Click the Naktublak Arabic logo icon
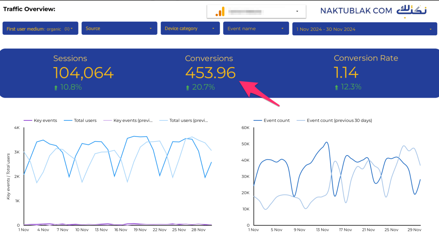 411,11
